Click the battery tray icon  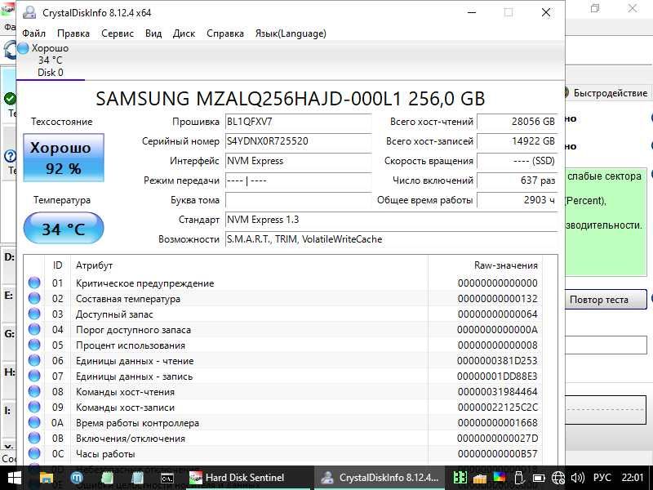539,478
